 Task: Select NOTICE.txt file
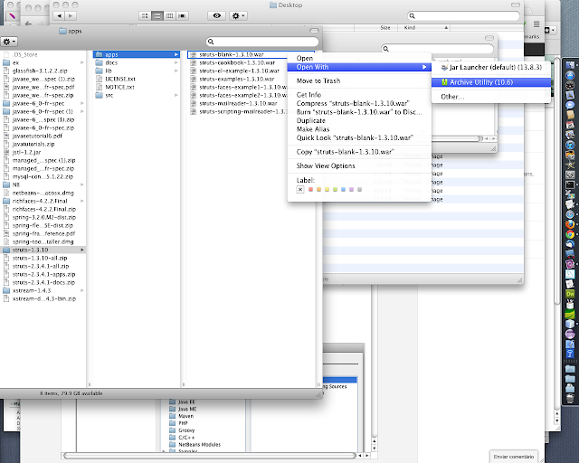(137, 87)
